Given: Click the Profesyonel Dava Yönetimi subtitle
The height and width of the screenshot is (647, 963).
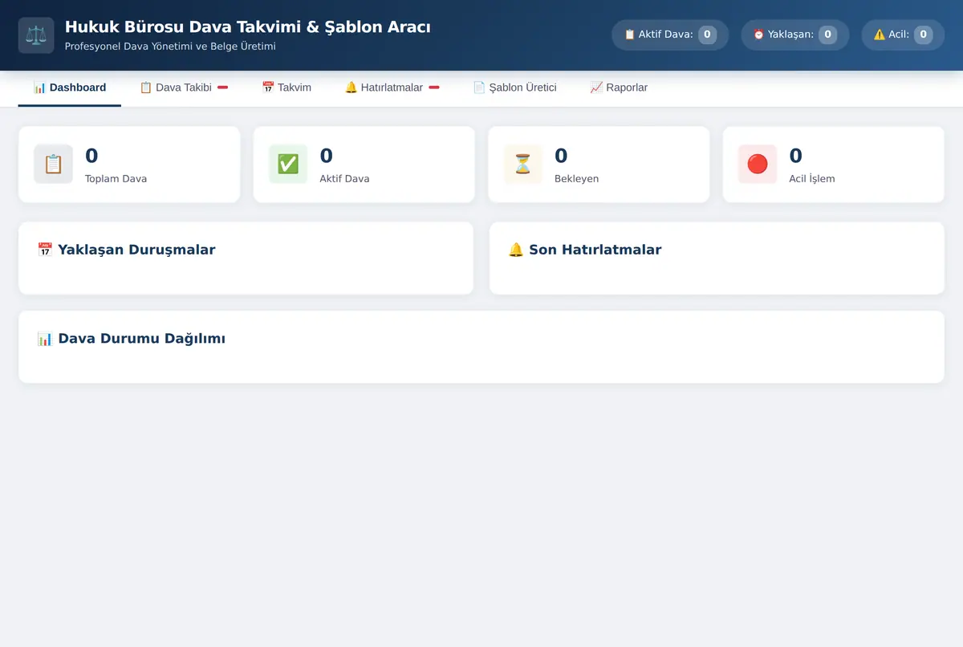Looking at the screenshot, I should pyautogui.click(x=170, y=47).
